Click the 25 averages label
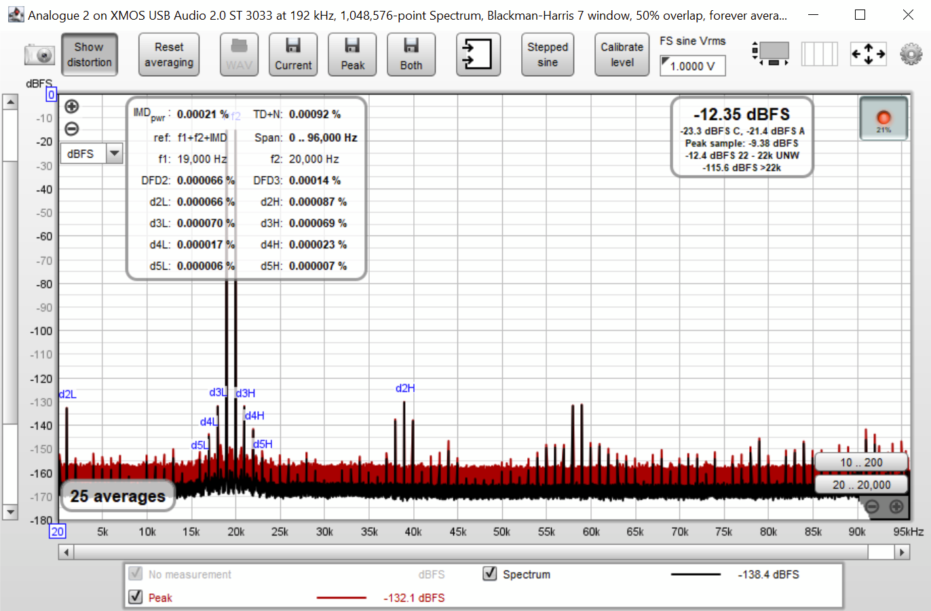The width and height of the screenshot is (931, 611). 117,496
